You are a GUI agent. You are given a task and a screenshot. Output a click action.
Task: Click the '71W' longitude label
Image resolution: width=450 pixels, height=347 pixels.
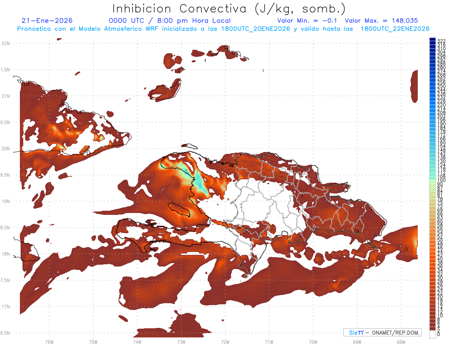coord(269,342)
